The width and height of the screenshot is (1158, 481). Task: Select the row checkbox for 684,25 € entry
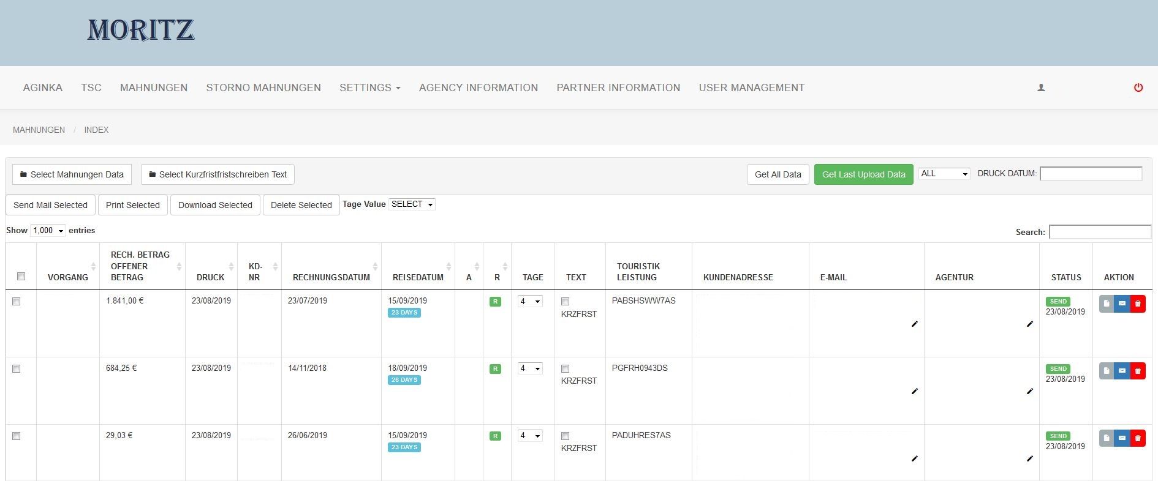tap(17, 369)
